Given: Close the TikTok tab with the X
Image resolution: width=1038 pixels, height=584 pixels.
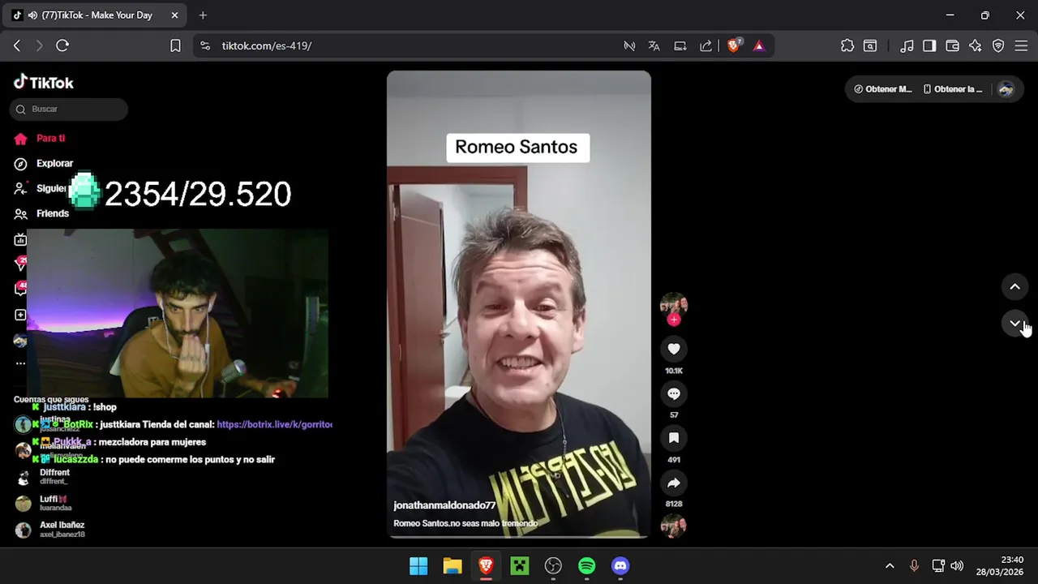Looking at the screenshot, I should (175, 15).
